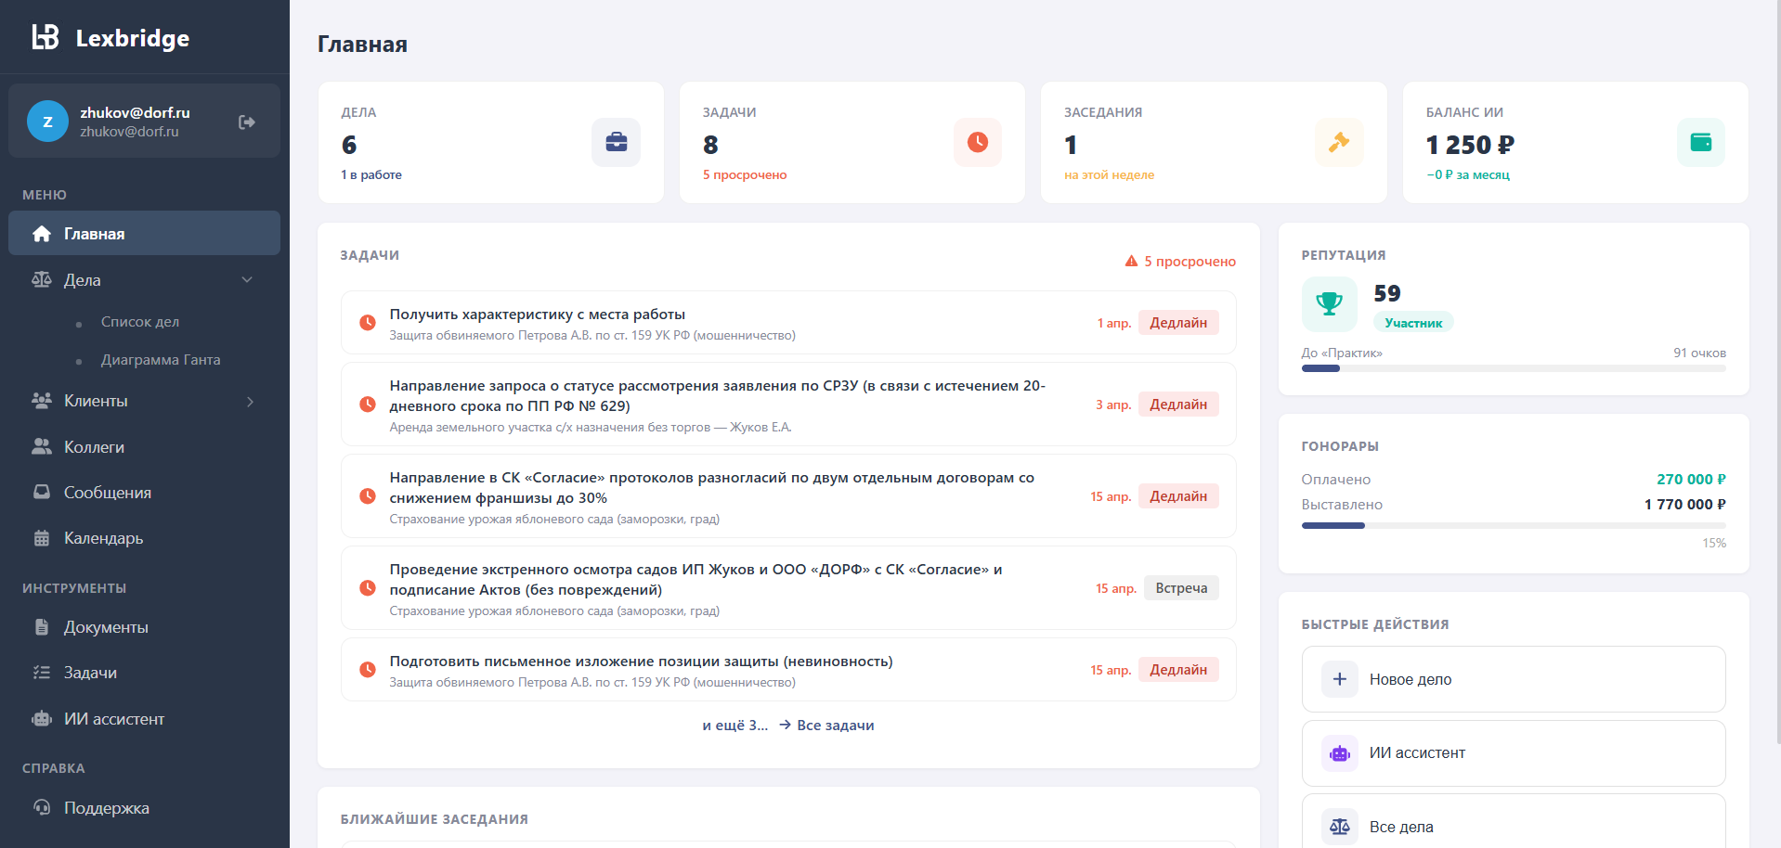Click the round «Z» profile avatar
The image size is (1781, 848).
pos(47,121)
